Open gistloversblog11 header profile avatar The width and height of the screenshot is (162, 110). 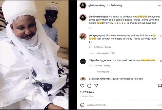[83, 6]
